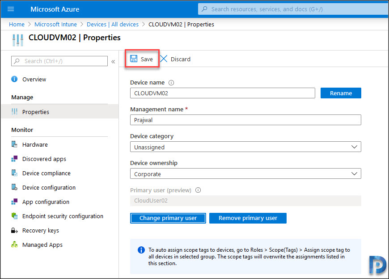Click the Manage section heading
This screenshot has width=389, height=279.
point(22,97)
